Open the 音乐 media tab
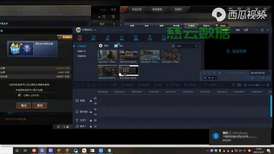The height and width of the screenshot is (154, 274). click(x=107, y=38)
